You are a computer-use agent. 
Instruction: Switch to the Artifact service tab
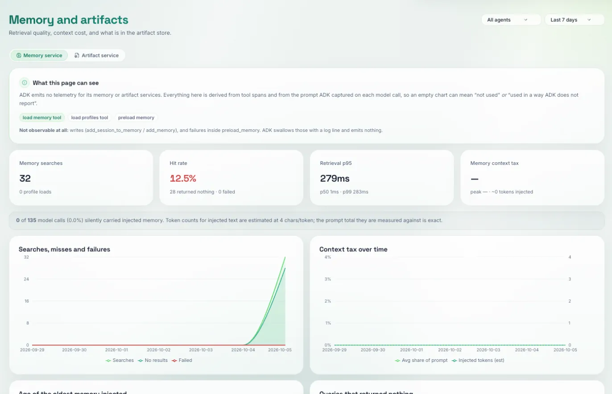pyautogui.click(x=97, y=55)
